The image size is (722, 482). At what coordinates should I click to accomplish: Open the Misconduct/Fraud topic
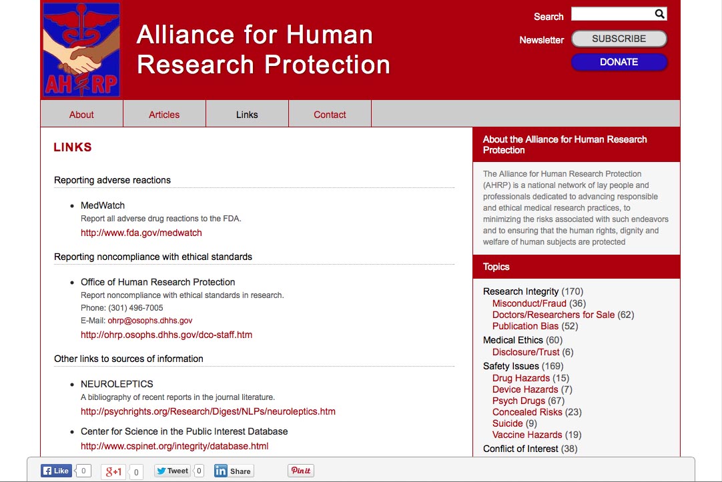(x=529, y=303)
